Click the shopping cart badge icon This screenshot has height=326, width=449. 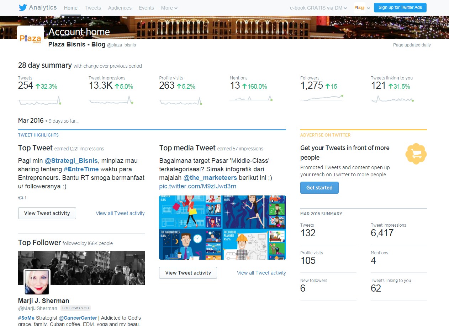[416, 154]
